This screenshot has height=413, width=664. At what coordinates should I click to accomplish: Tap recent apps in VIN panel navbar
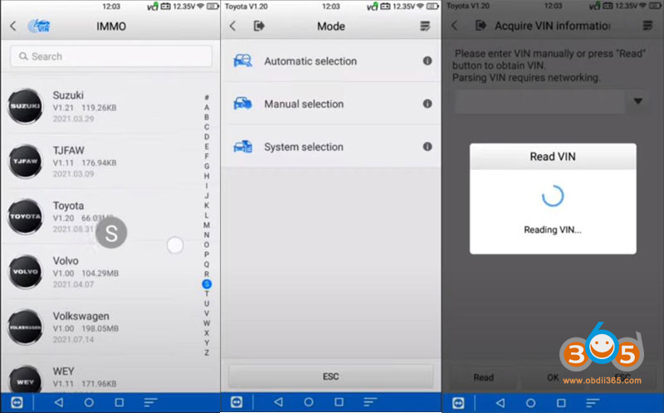click(561, 403)
